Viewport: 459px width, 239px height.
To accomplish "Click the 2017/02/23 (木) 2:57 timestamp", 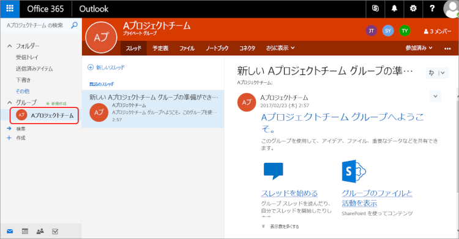I will 285,105.
